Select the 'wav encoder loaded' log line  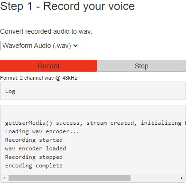click(x=36, y=148)
